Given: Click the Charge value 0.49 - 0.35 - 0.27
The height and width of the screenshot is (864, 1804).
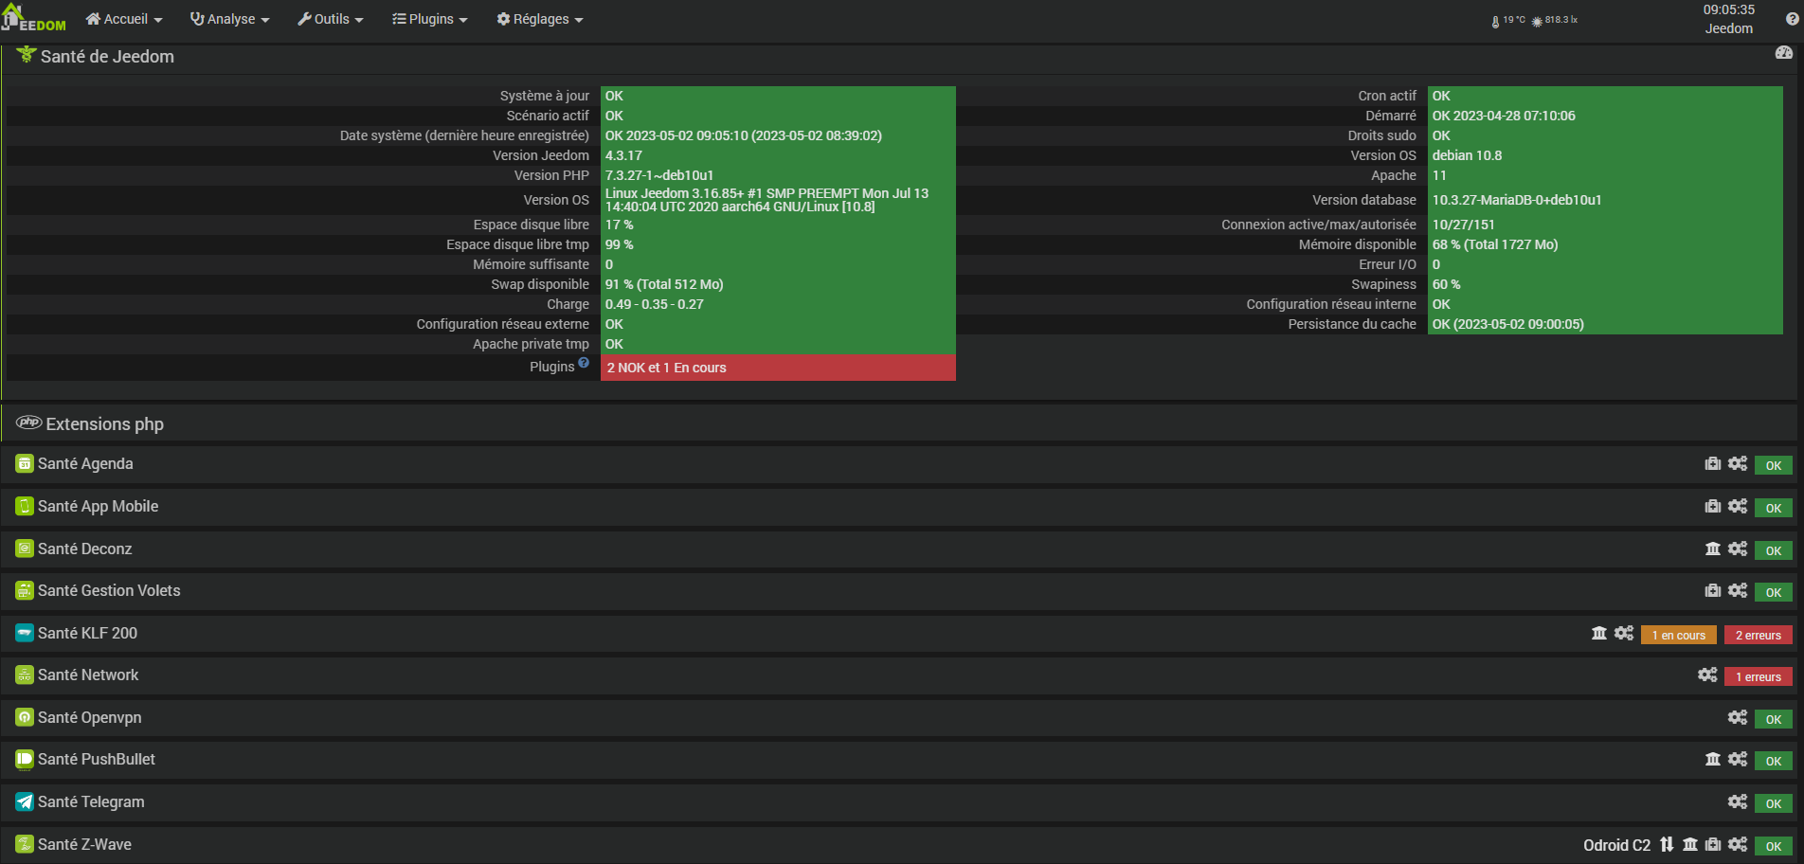Looking at the screenshot, I should 655,304.
